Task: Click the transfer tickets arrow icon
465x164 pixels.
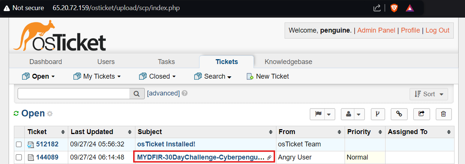Action: [x=421, y=114]
